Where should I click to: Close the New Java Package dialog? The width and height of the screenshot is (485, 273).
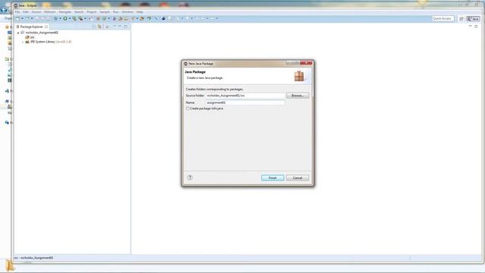click(x=306, y=63)
